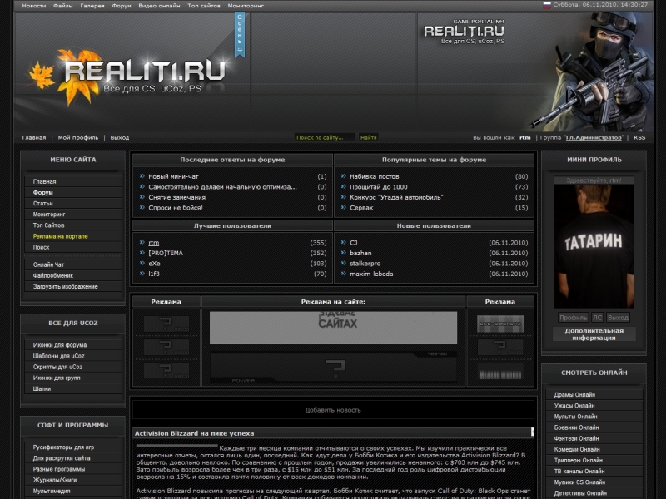Image resolution: width=666 pixels, height=499 pixels.
Task: Click the Russian flag icon
Action: click(547, 6)
